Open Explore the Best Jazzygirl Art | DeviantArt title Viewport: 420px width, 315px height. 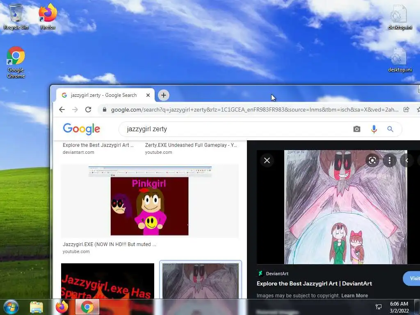click(314, 283)
